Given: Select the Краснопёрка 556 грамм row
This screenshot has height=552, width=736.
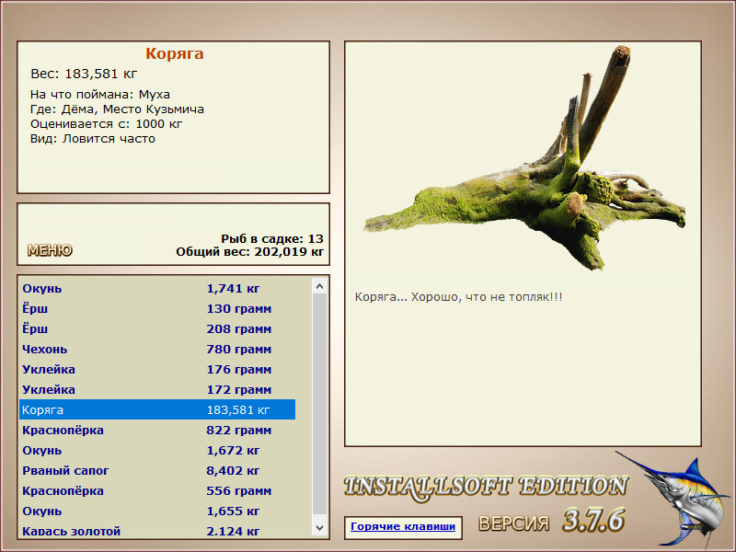Looking at the screenshot, I should [157, 491].
